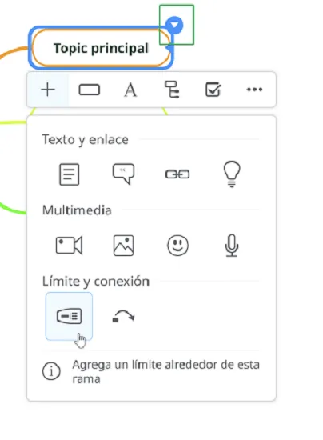Add a video with the camera icon
The image size is (323, 440).
tap(70, 246)
